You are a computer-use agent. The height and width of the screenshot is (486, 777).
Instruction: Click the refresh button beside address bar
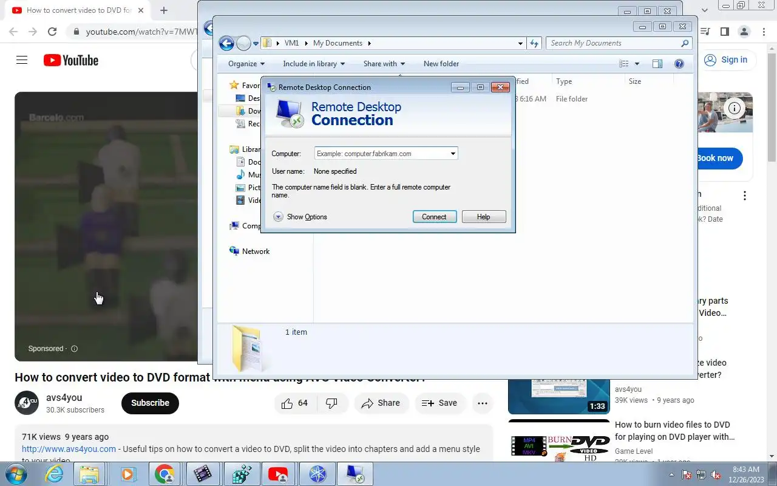point(534,43)
